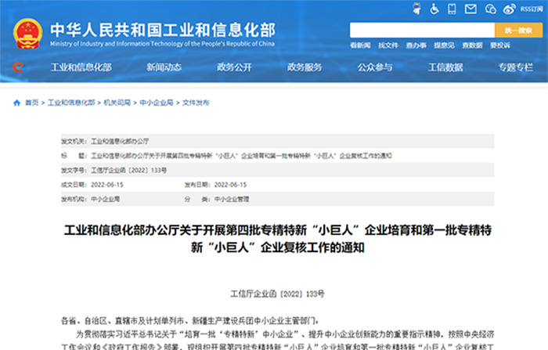The image size is (548, 350).
Task: Select the document title in the metadata table
Action: (241, 156)
